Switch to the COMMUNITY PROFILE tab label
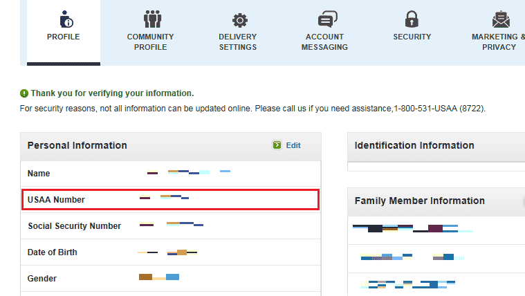This screenshot has height=296, width=525. click(x=150, y=42)
